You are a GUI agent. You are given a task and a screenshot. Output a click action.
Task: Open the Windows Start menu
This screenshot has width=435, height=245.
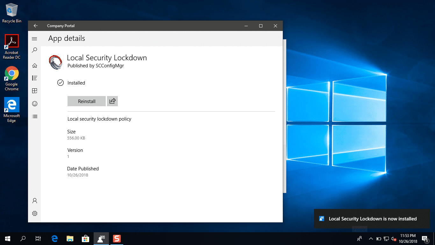click(8, 238)
